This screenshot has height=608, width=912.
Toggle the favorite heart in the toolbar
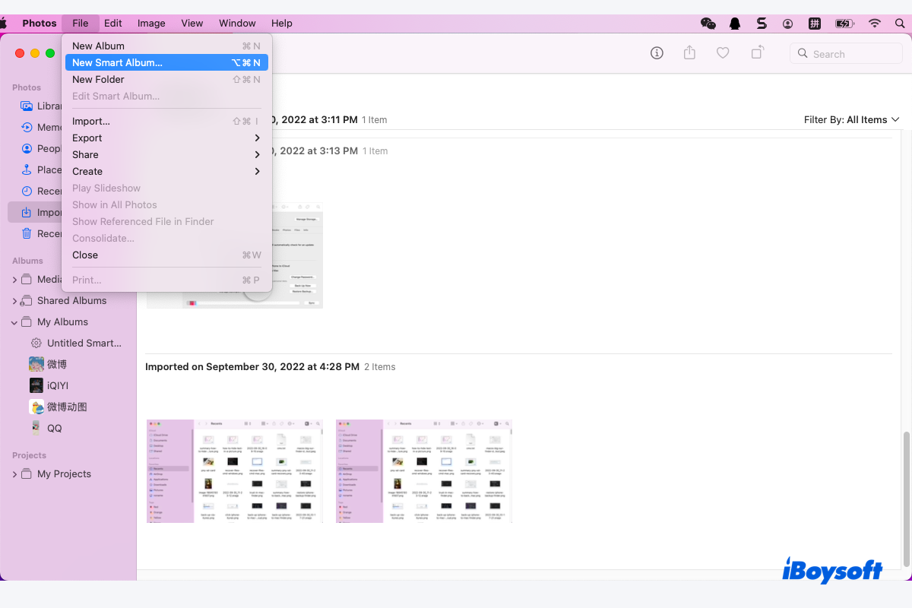click(723, 53)
